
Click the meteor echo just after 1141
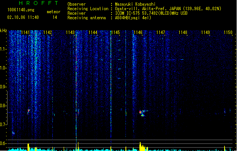[28, 111]
